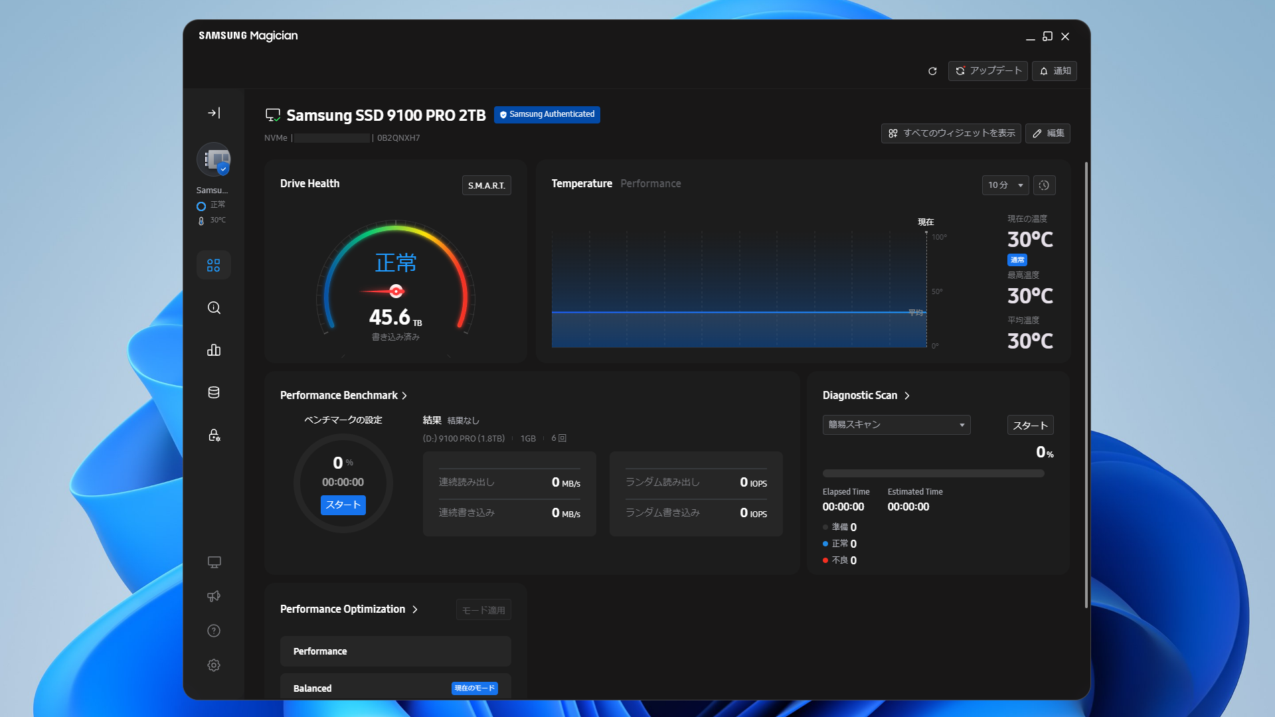
Task: Click すべてのウィジェットを表示 button
Action: (951, 133)
